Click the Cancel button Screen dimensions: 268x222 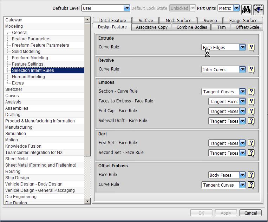point(250,213)
